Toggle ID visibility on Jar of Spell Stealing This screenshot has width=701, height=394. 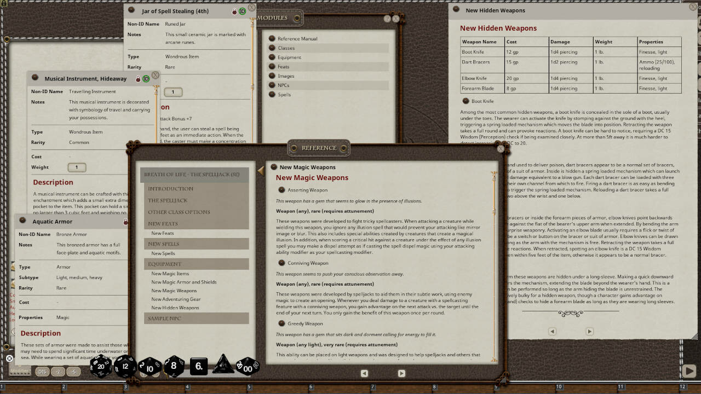click(x=242, y=11)
